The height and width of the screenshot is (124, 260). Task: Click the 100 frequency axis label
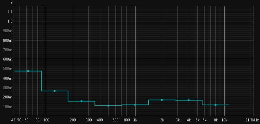(x=46, y=120)
